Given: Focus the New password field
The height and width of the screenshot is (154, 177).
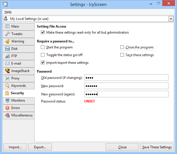Looking at the screenshot, I should click(126, 86).
